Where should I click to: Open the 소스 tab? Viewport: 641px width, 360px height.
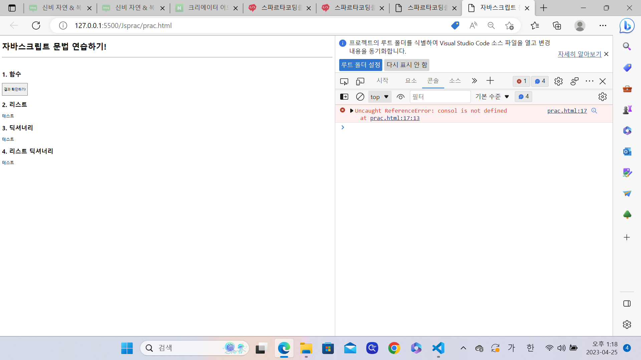tap(455, 81)
